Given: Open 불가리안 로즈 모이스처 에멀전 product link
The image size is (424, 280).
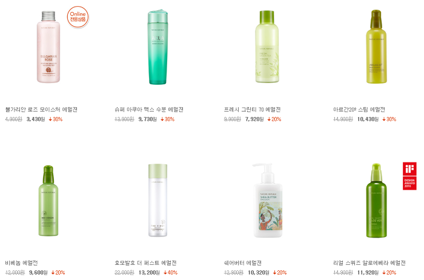Looking at the screenshot, I should [41, 110].
